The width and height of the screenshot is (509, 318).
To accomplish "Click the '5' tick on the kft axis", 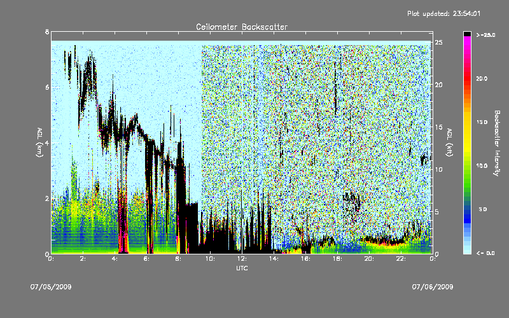I will pyautogui.click(x=437, y=212).
